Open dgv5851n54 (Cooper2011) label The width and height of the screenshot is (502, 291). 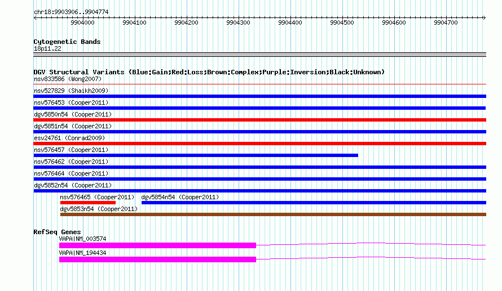73,126
